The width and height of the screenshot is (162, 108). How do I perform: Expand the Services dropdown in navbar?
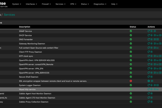coord(60,4)
